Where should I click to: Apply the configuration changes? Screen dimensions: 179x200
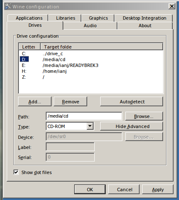(x=158, y=190)
